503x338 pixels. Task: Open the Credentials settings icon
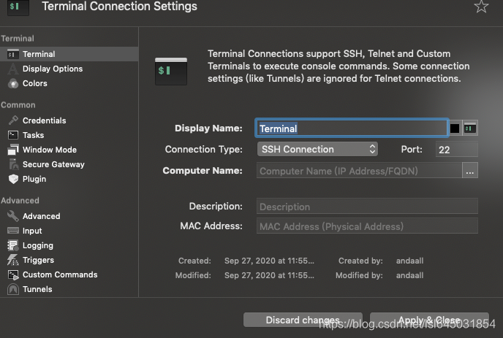pyautogui.click(x=13, y=120)
